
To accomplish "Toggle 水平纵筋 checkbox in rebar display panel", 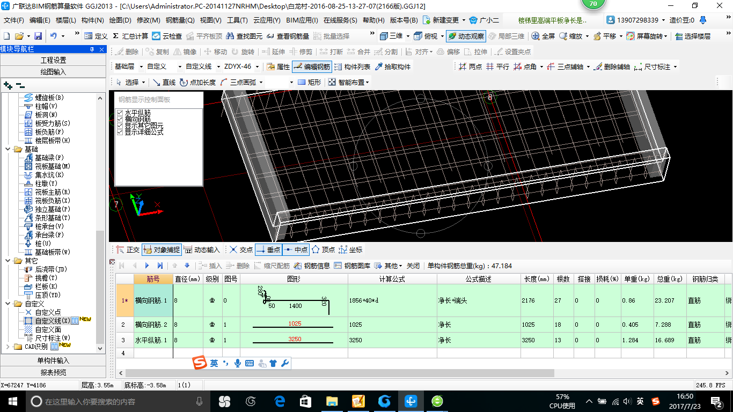I will pyautogui.click(x=120, y=113).
